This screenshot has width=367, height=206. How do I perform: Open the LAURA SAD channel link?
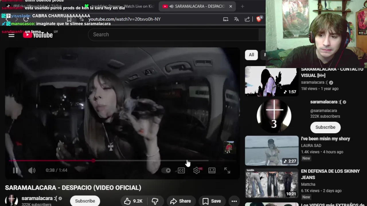[311, 146]
